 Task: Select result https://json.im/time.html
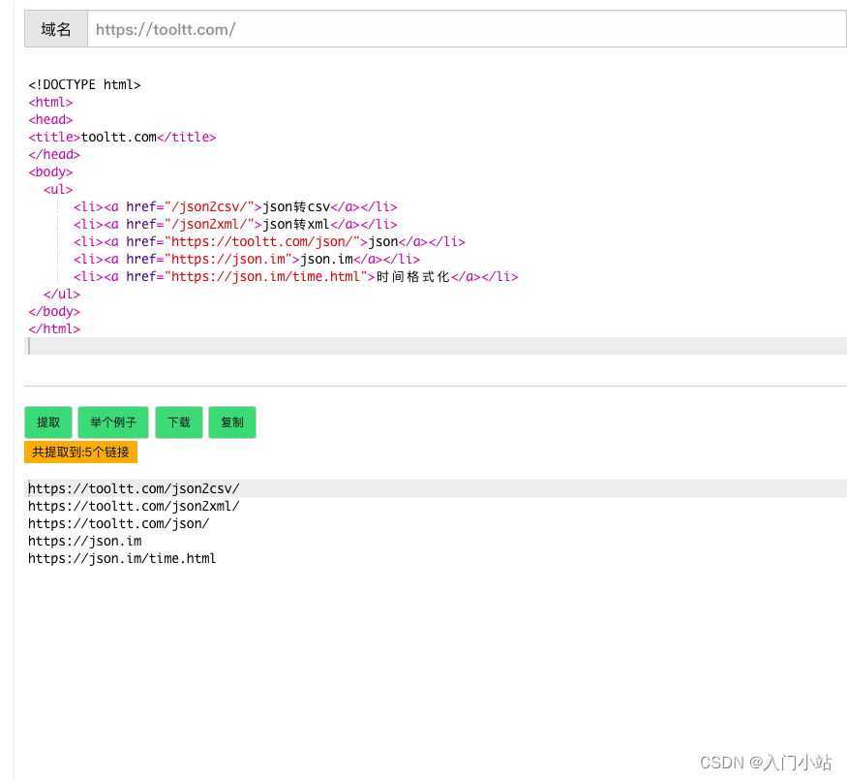[x=122, y=558]
